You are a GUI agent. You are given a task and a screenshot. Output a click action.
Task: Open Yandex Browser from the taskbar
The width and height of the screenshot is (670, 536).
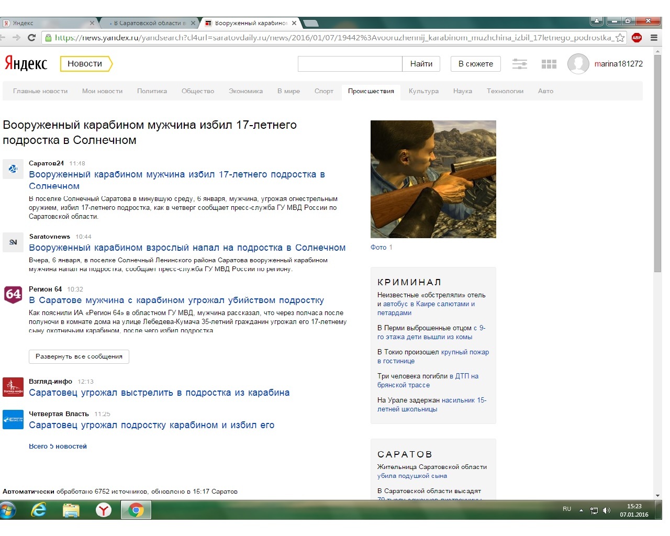point(104,510)
